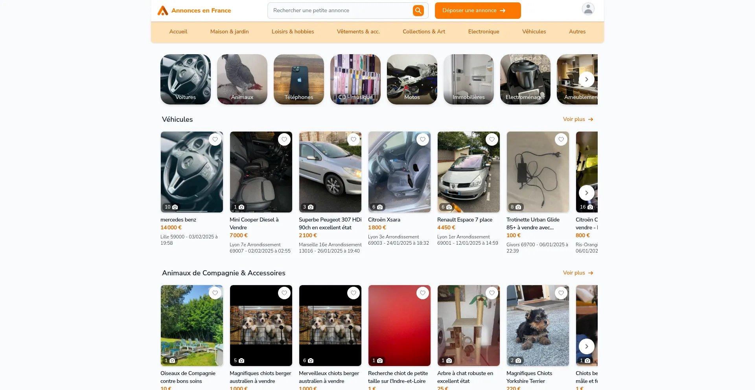Favorite the Citroën Xsara listing
This screenshot has height=390, width=755.
coord(423,139)
